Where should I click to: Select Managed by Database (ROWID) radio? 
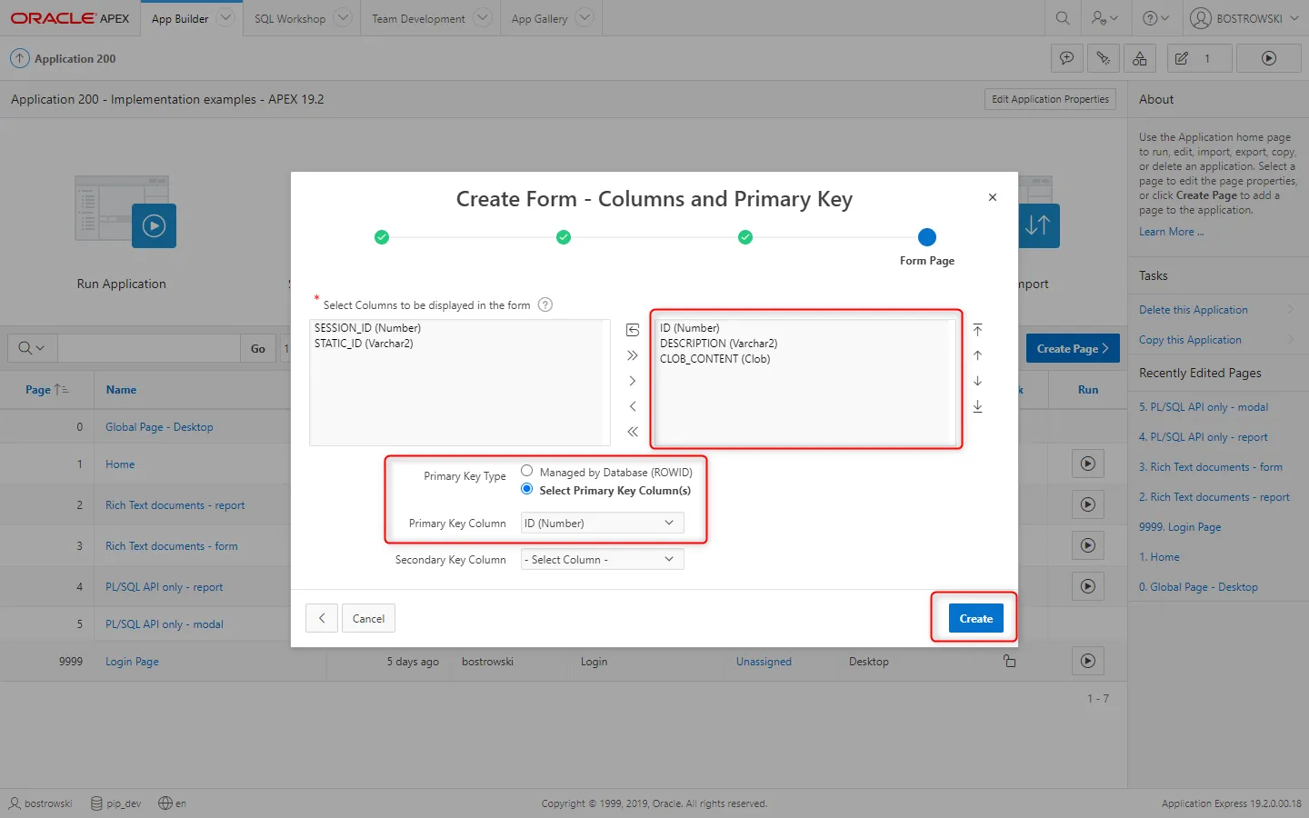(527, 471)
